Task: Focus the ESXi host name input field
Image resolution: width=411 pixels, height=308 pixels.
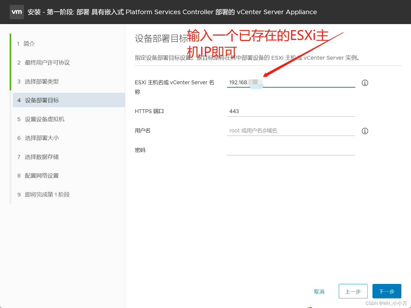Action: [x=291, y=83]
